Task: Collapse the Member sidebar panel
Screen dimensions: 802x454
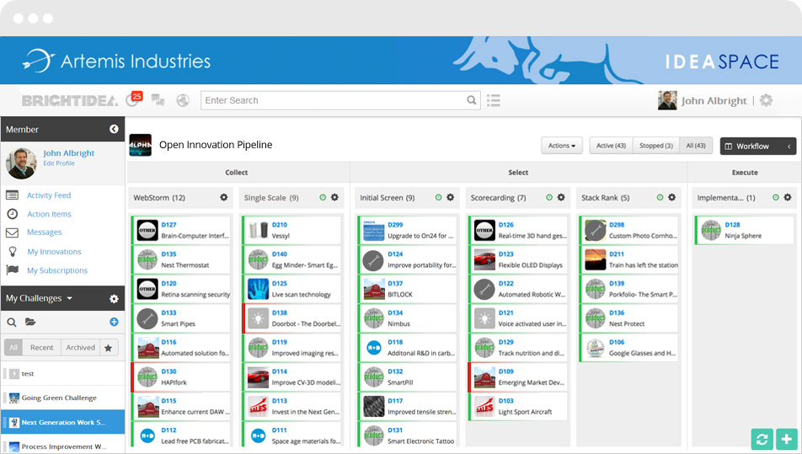Action: 114,129
